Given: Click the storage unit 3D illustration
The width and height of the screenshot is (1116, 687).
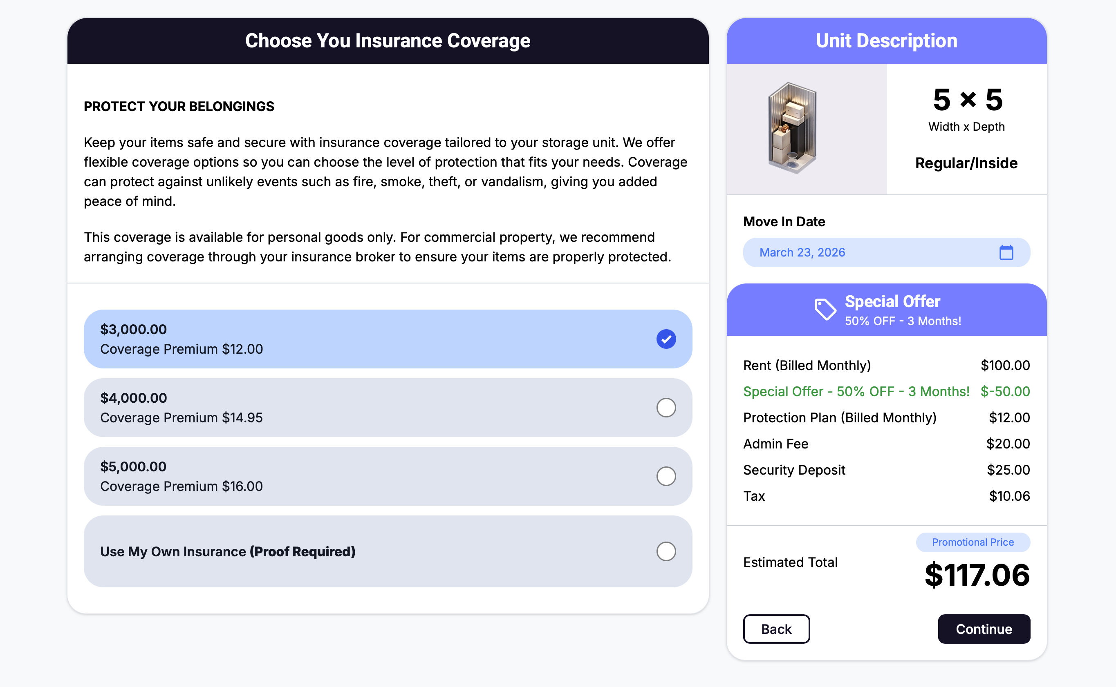Looking at the screenshot, I should [x=792, y=128].
